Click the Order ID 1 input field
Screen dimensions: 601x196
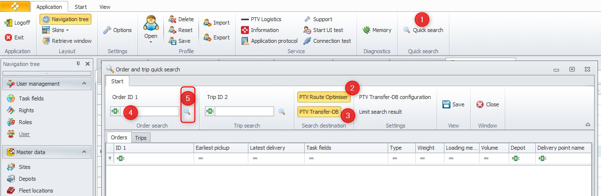pos(145,111)
